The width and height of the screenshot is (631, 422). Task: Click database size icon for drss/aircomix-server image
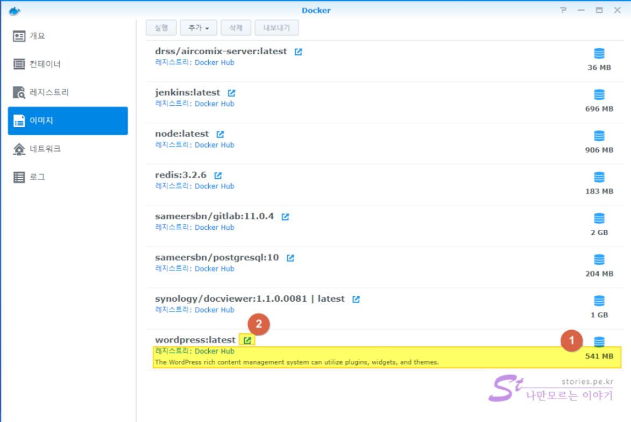coord(599,54)
